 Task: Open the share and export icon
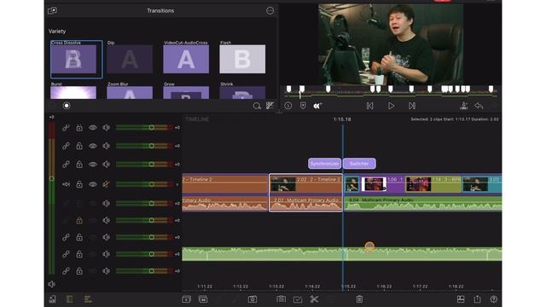tap(477, 299)
